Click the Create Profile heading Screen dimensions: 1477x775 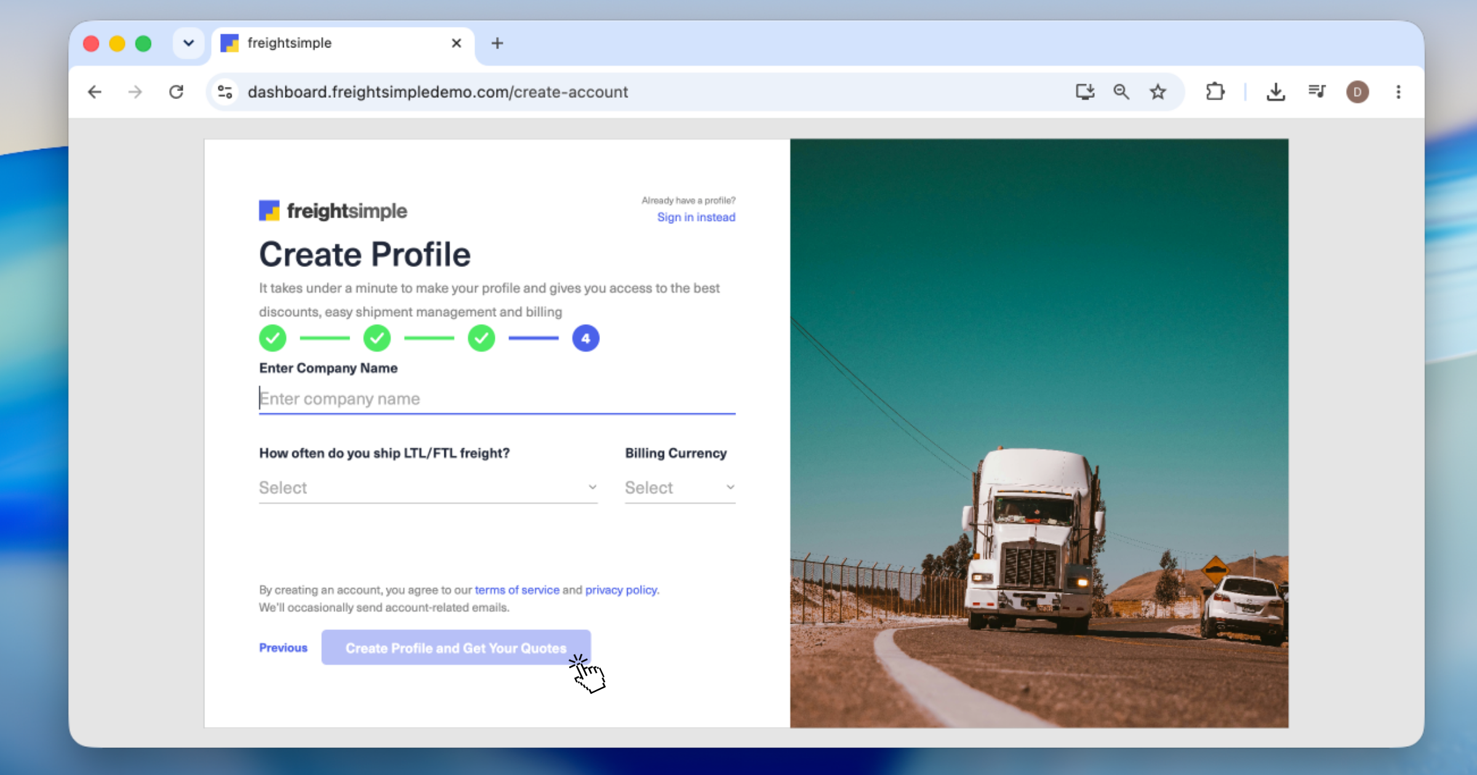click(364, 255)
